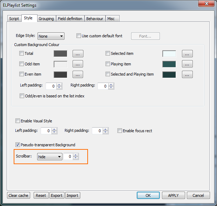Open the Grouping tab
The width and height of the screenshot is (217, 206).
point(47,19)
